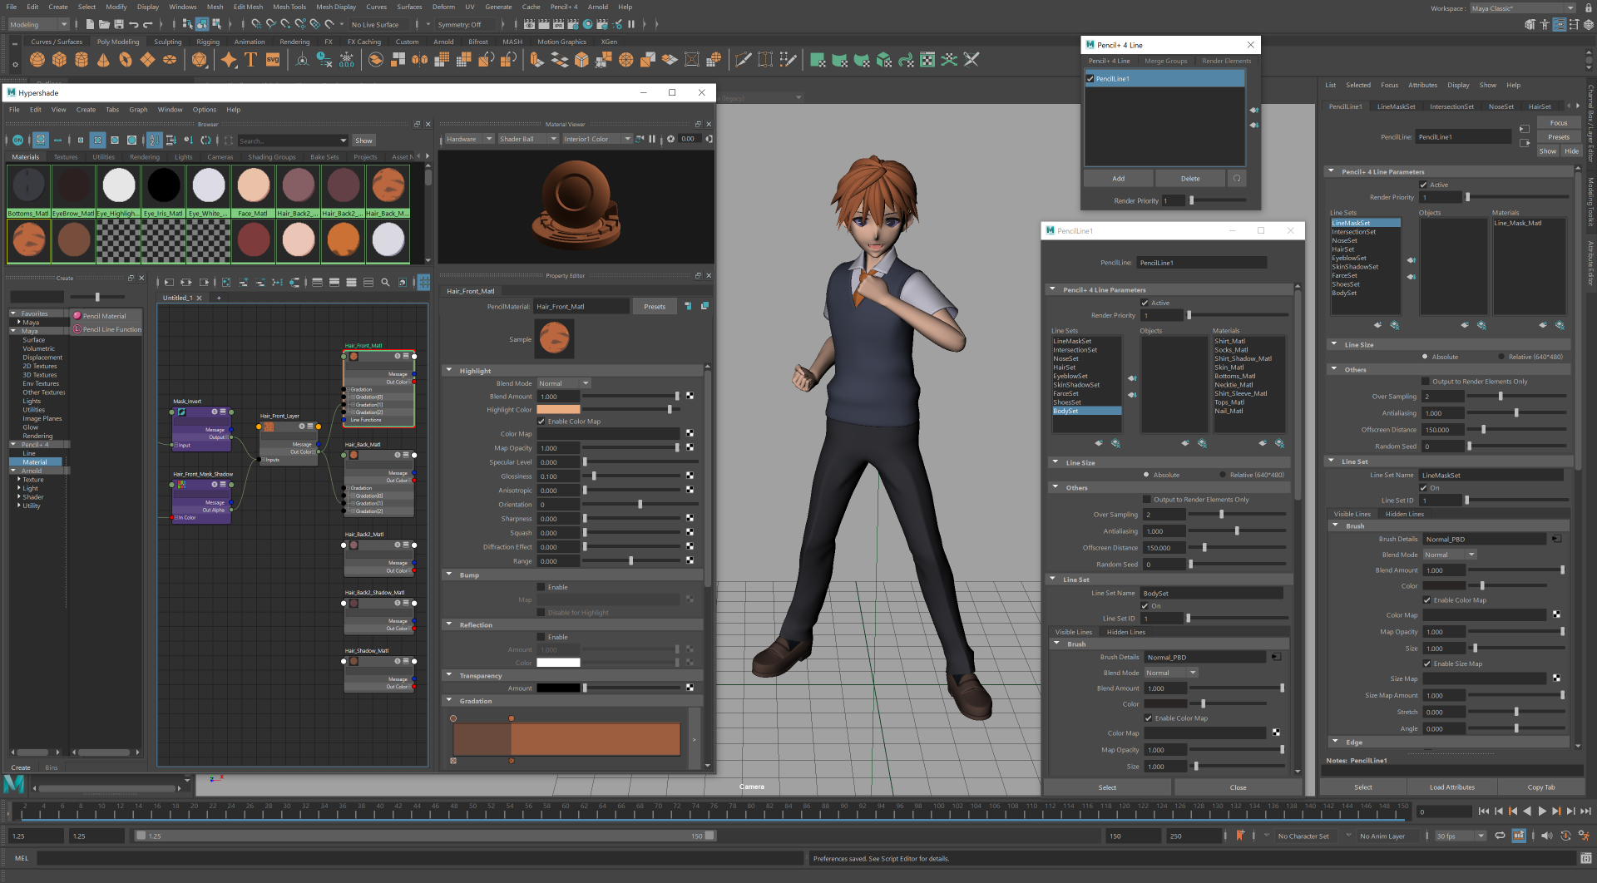Open the Mesh Tools menu

point(289,7)
